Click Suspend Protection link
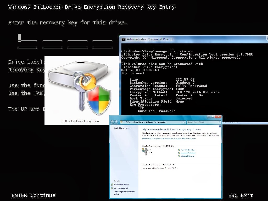 (x=188, y=153)
